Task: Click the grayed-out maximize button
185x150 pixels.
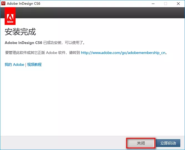Action: tap(166, 4)
